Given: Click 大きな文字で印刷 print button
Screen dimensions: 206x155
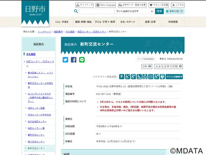Looking at the screenshot, I should click(168, 67).
